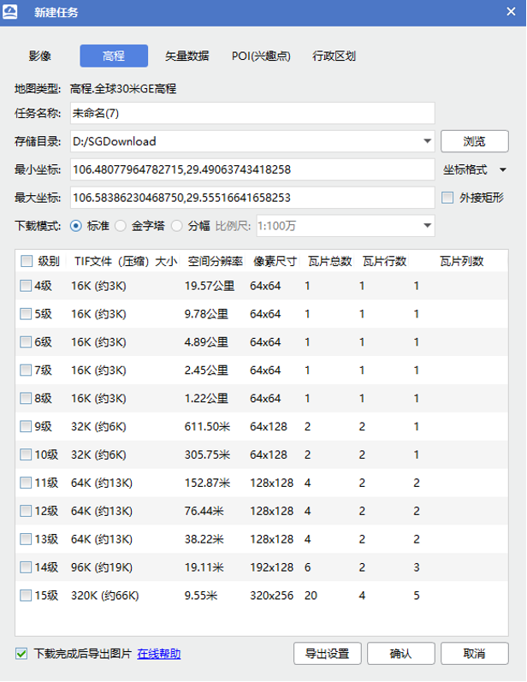This screenshot has width=527, height=682.
Task: Enable the 外接矩形 checkbox
Action: (x=448, y=198)
